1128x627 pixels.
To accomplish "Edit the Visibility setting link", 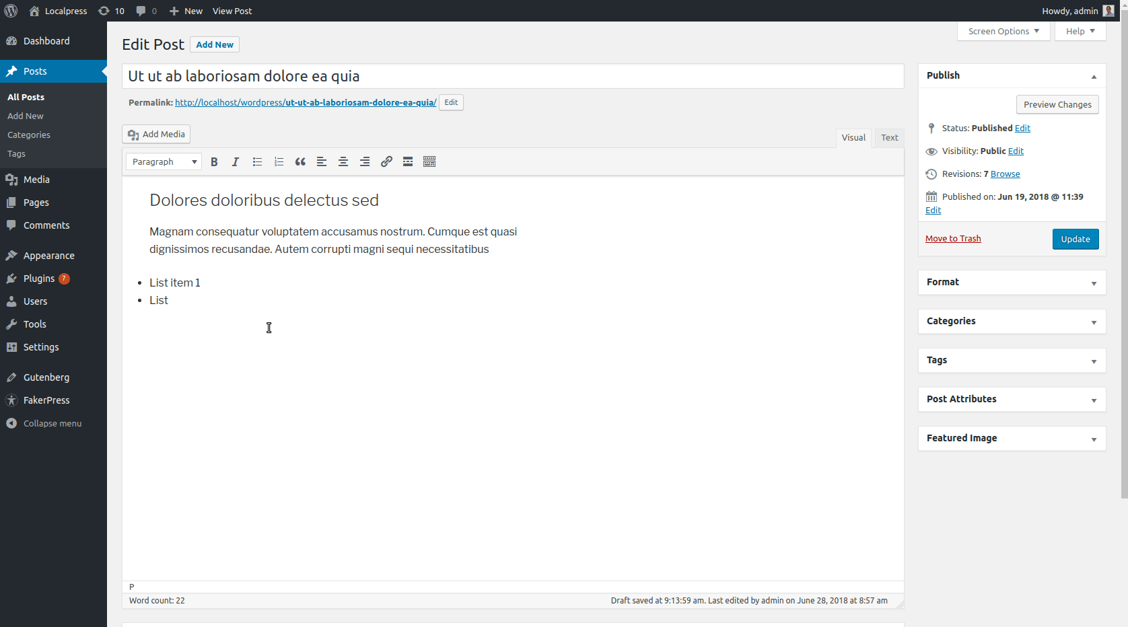I will click(1016, 151).
